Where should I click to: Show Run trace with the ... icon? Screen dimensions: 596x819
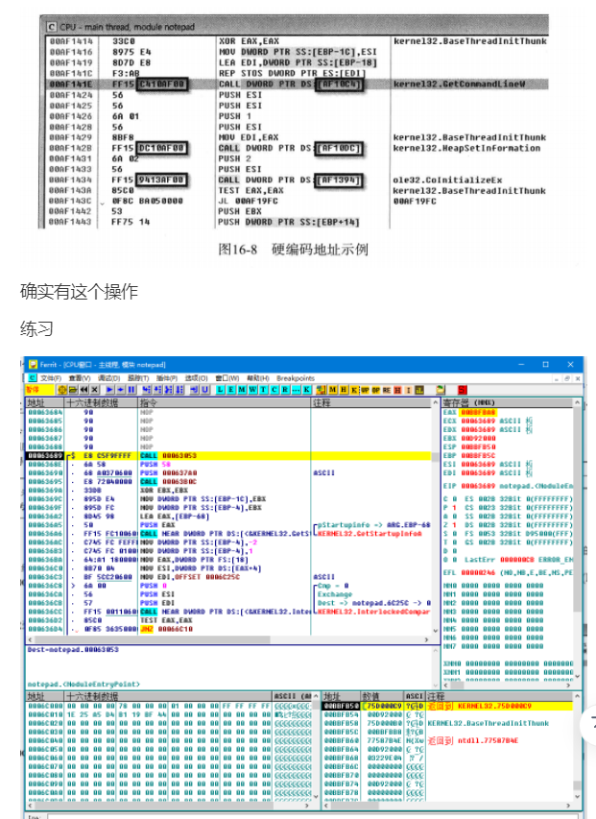coord(296,389)
